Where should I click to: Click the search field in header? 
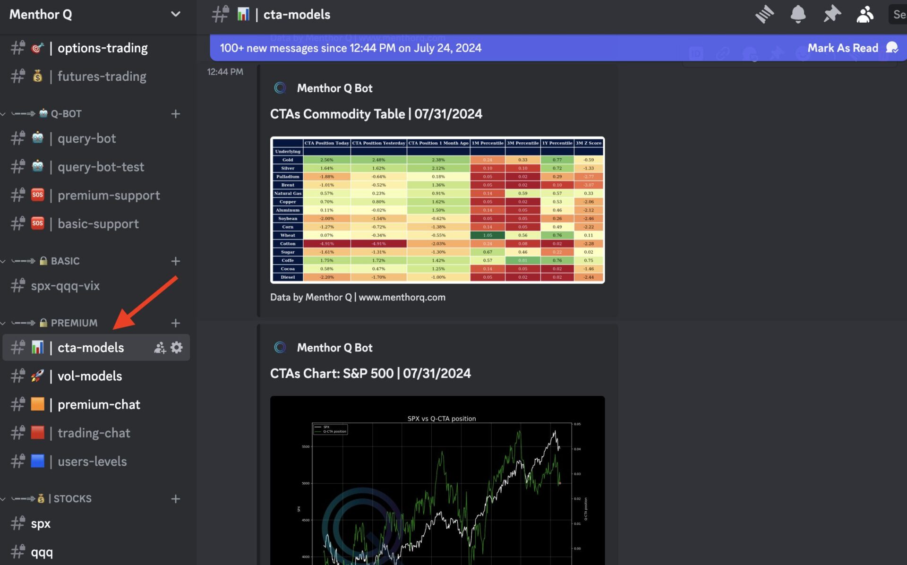pyautogui.click(x=898, y=14)
